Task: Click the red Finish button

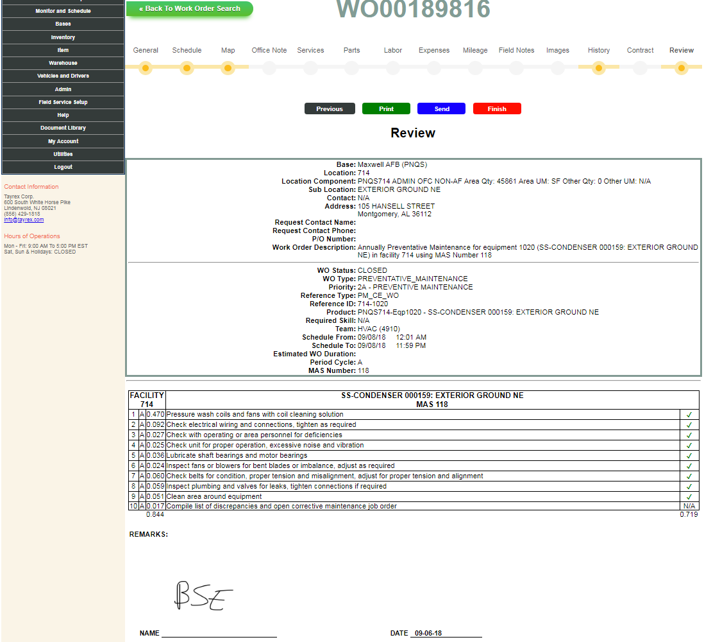Action: 497,109
